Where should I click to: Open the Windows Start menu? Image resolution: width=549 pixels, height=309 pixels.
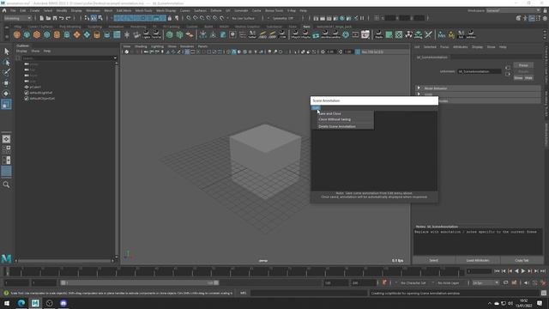pyautogui.click(x=7, y=303)
